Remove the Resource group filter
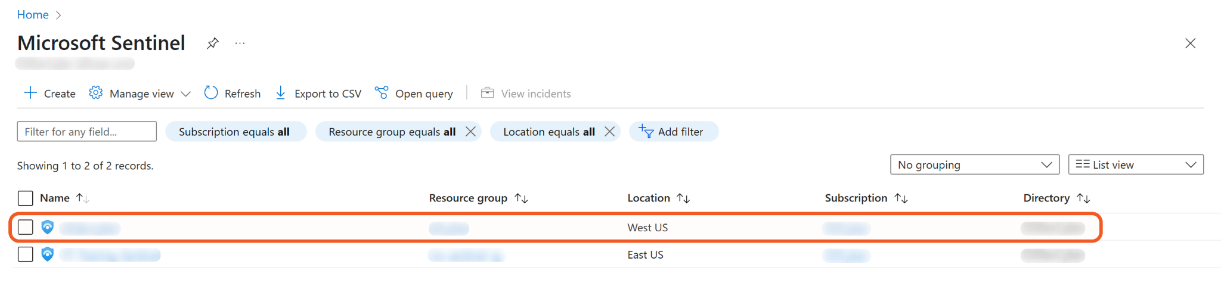Viewport: 1221px width, 289px height. [x=470, y=132]
